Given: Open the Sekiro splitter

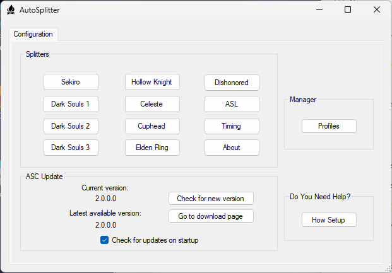Looking at the screenshot, I should point(71,82).
